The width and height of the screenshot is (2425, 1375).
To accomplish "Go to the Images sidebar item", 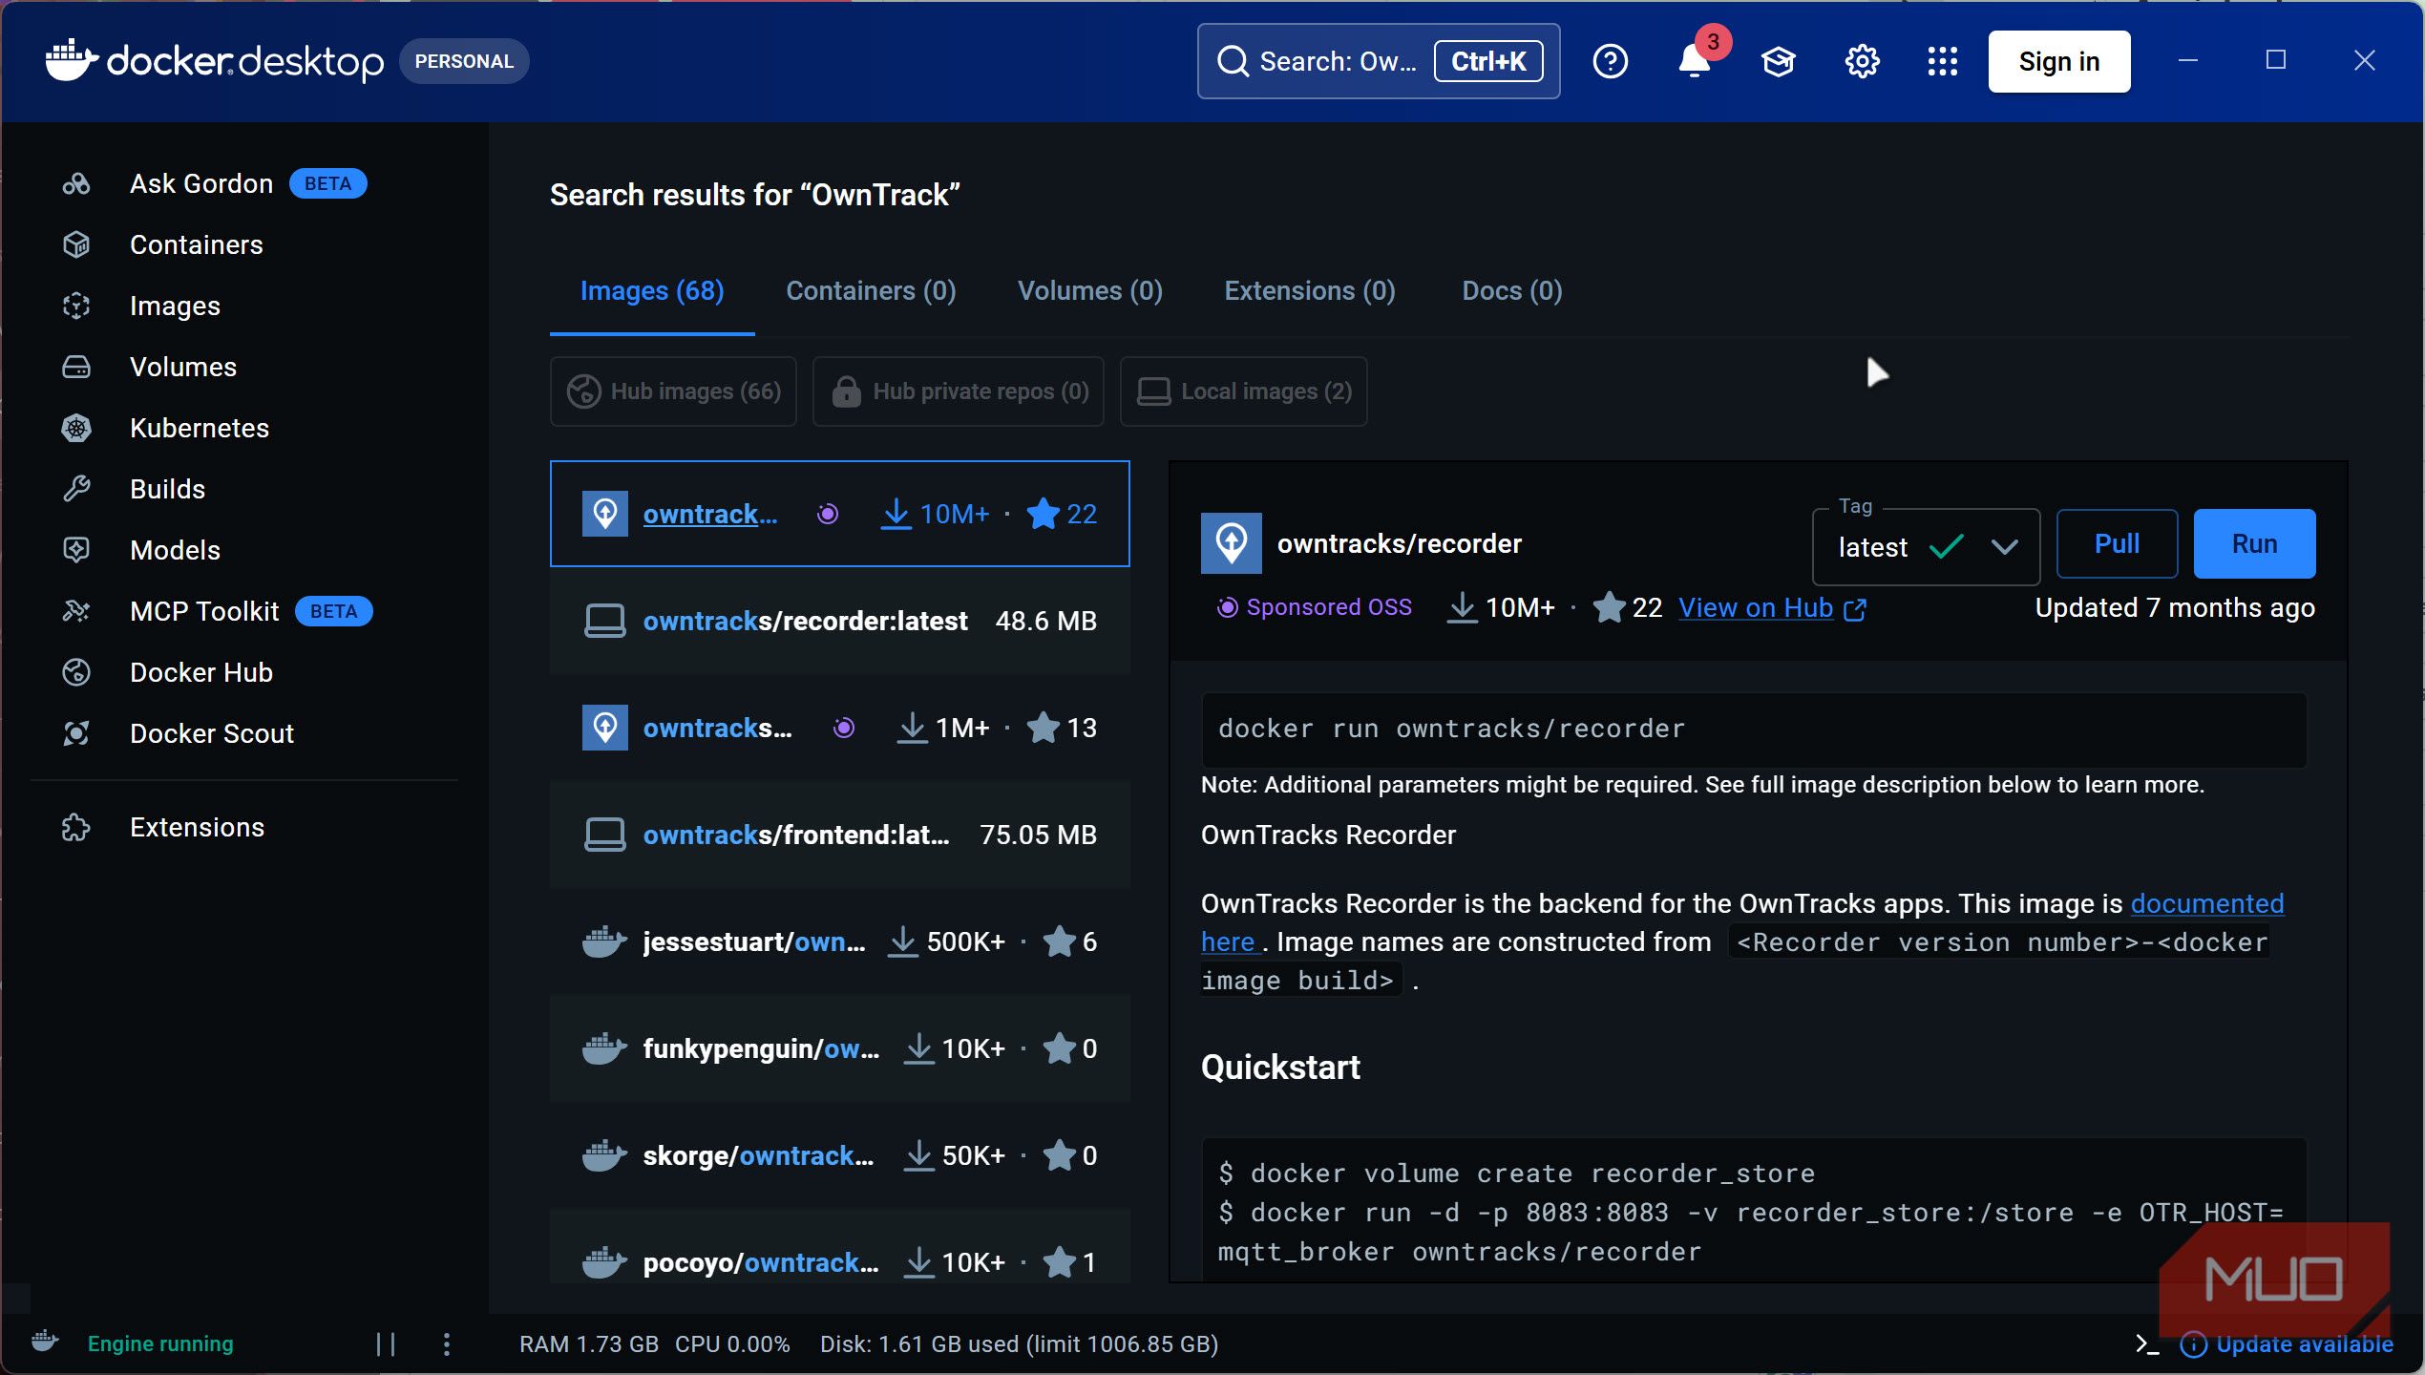I will (175, 306).
